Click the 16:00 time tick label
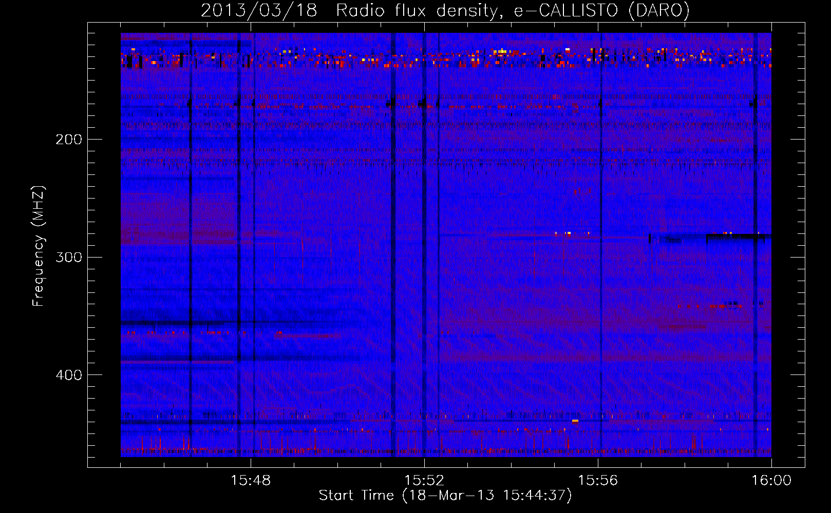This screenshot has height=513, width=831. point(771,481)
